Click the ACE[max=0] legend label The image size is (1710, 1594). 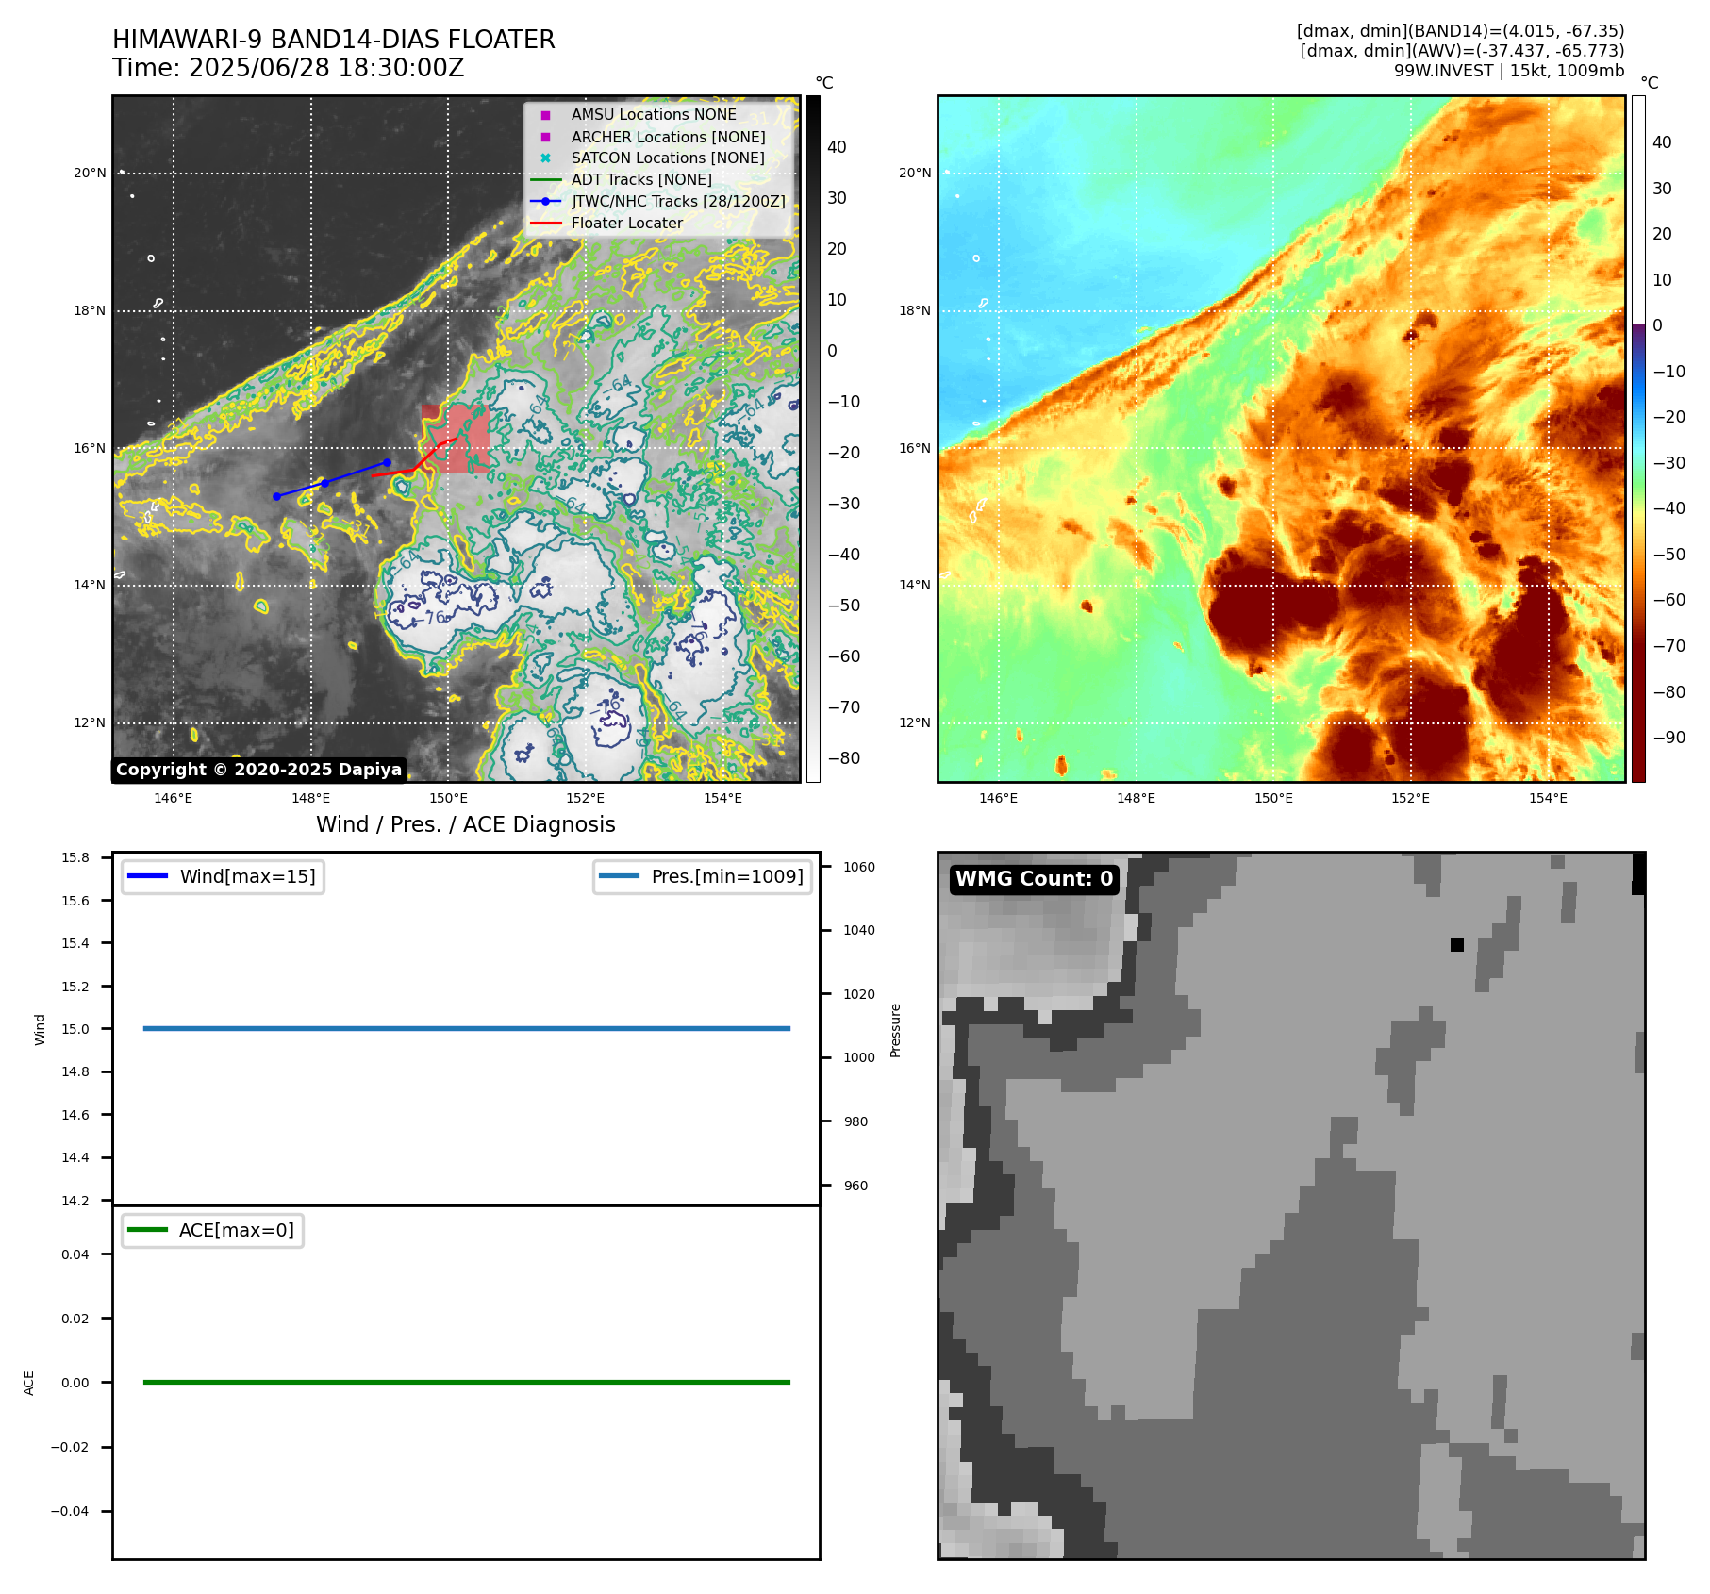coord(237,1230)
